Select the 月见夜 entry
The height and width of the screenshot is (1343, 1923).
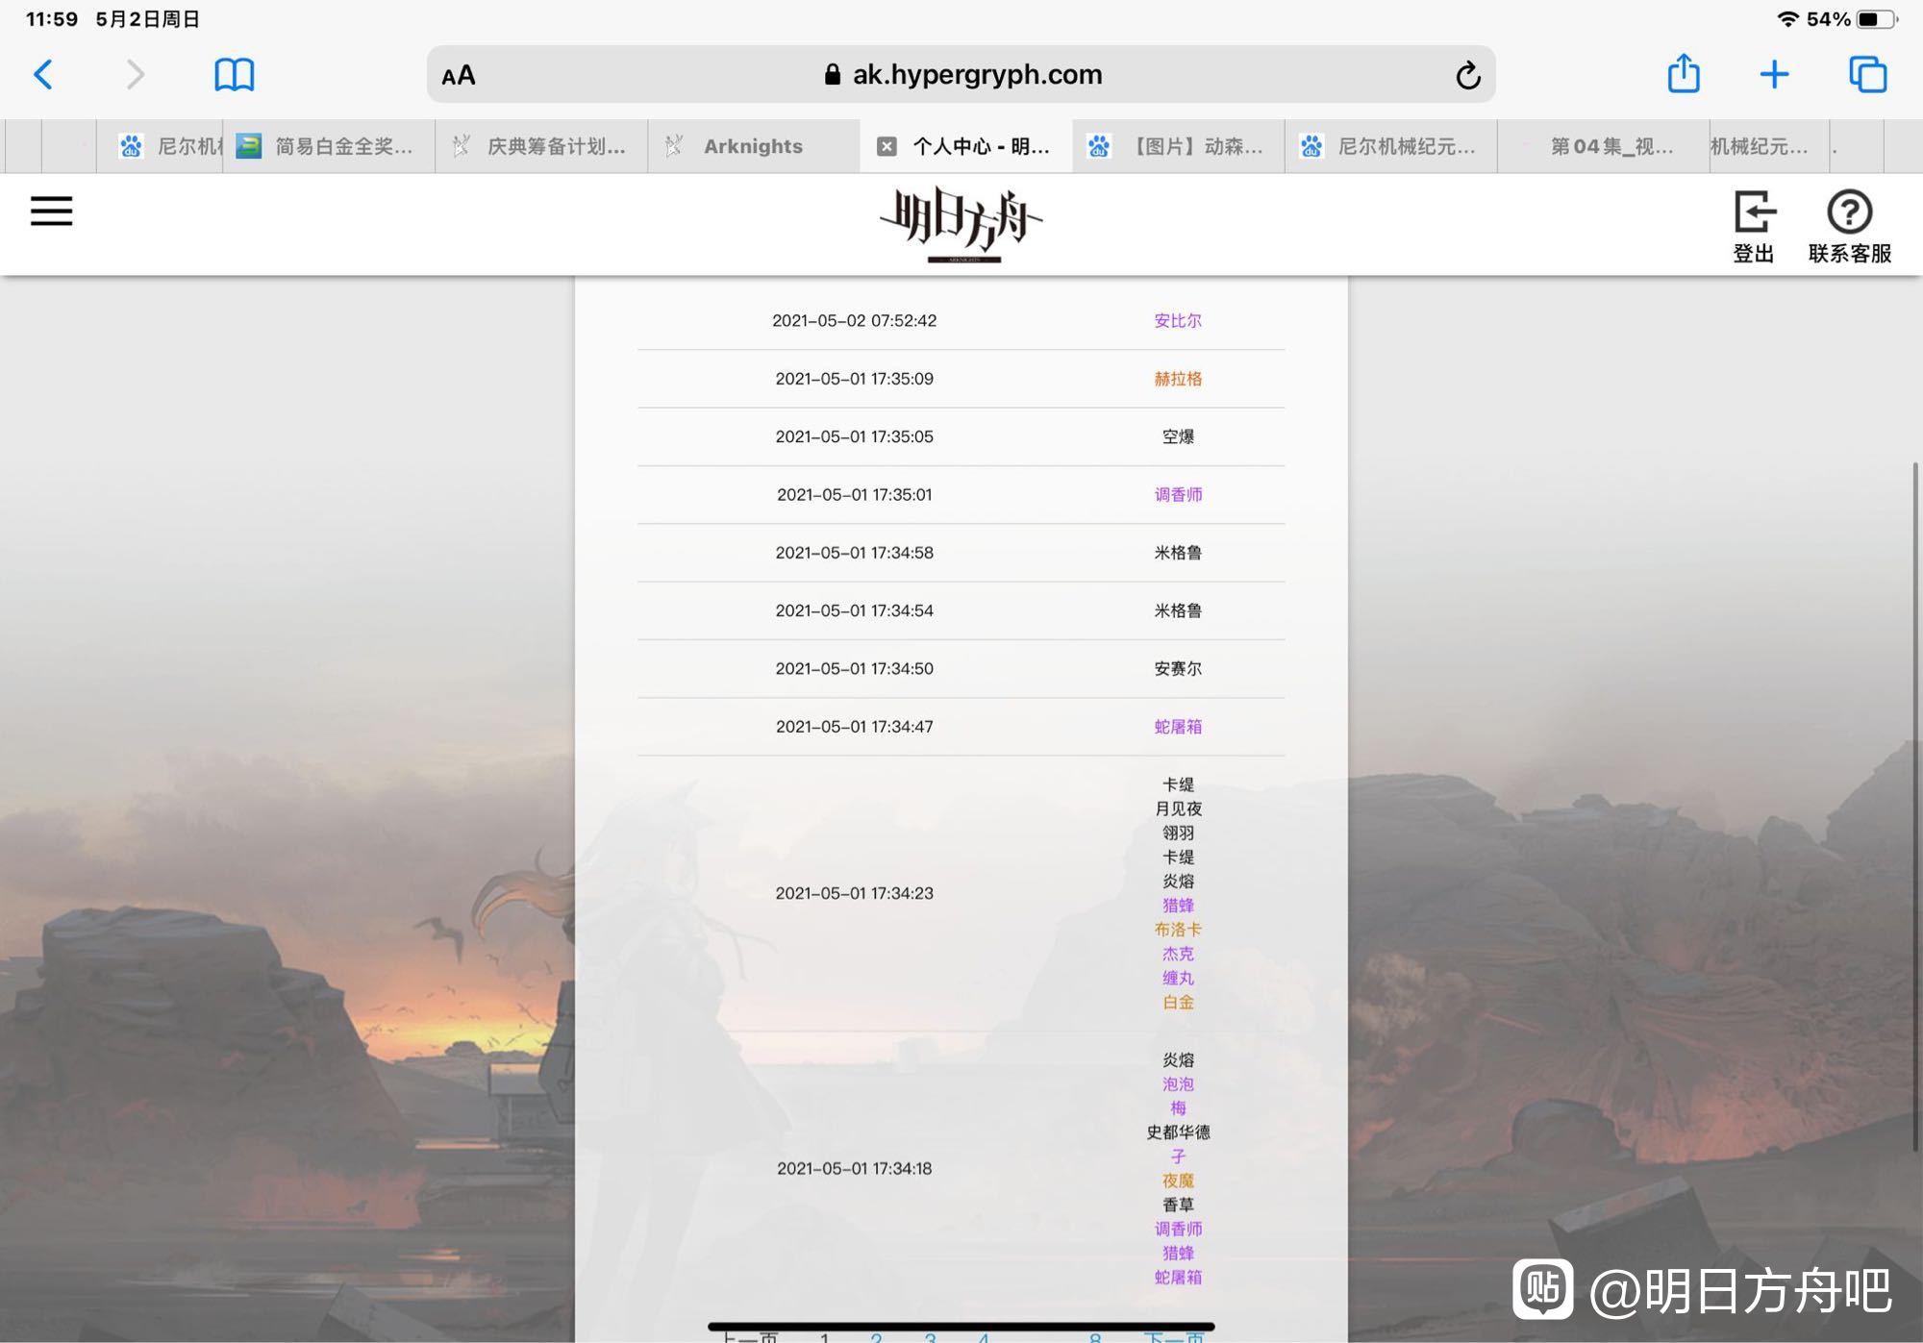1178,809
